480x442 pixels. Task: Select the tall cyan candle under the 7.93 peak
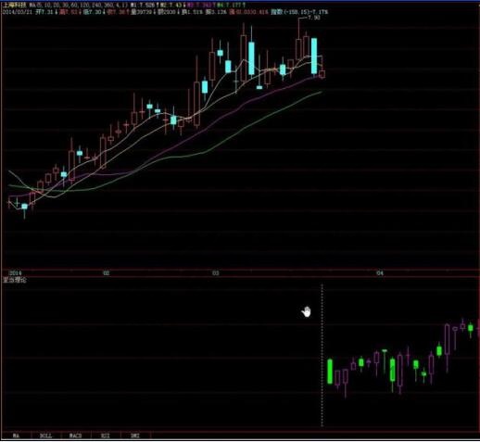coord(314,56)
